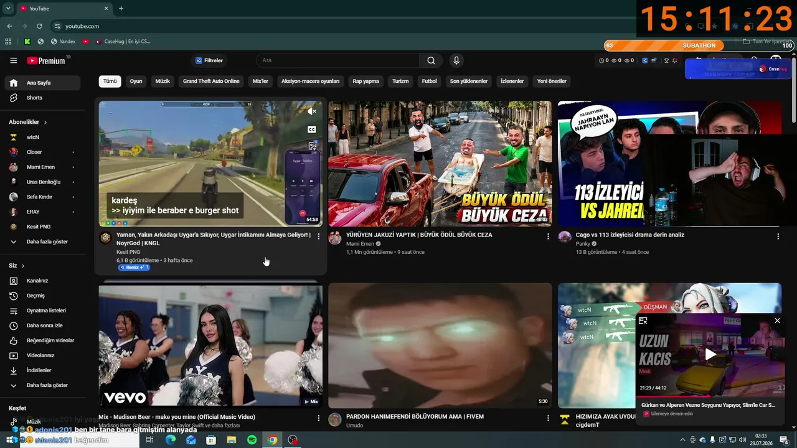Select the Mix'ler filter chip
Image resolution: width=797 pixels, height=448 pixels.
click(260, 82)
